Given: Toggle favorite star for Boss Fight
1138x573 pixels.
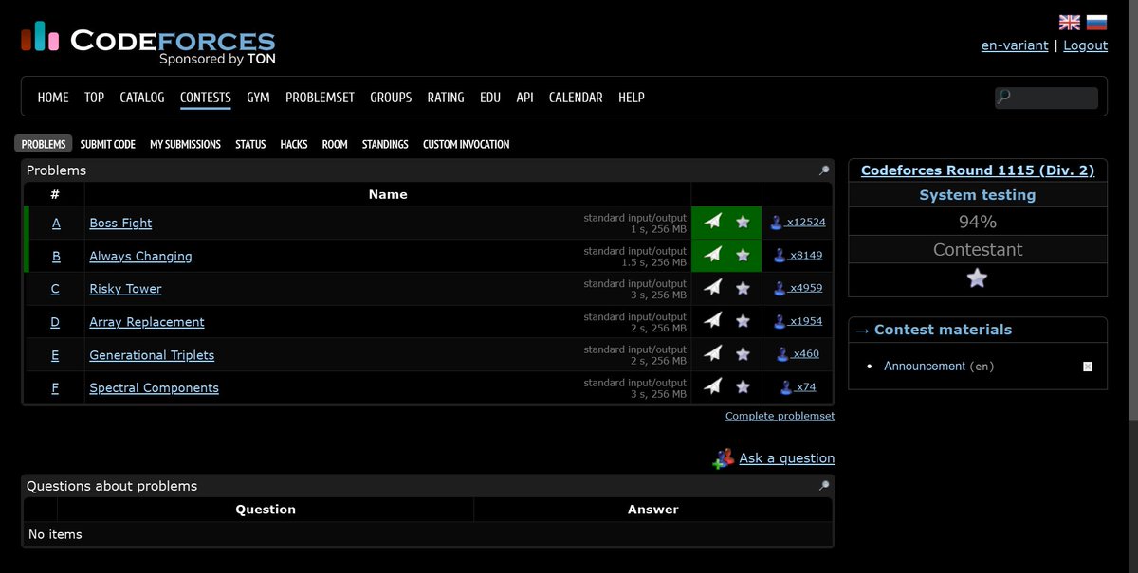Looking at the screenshot, I should [743, 222].
